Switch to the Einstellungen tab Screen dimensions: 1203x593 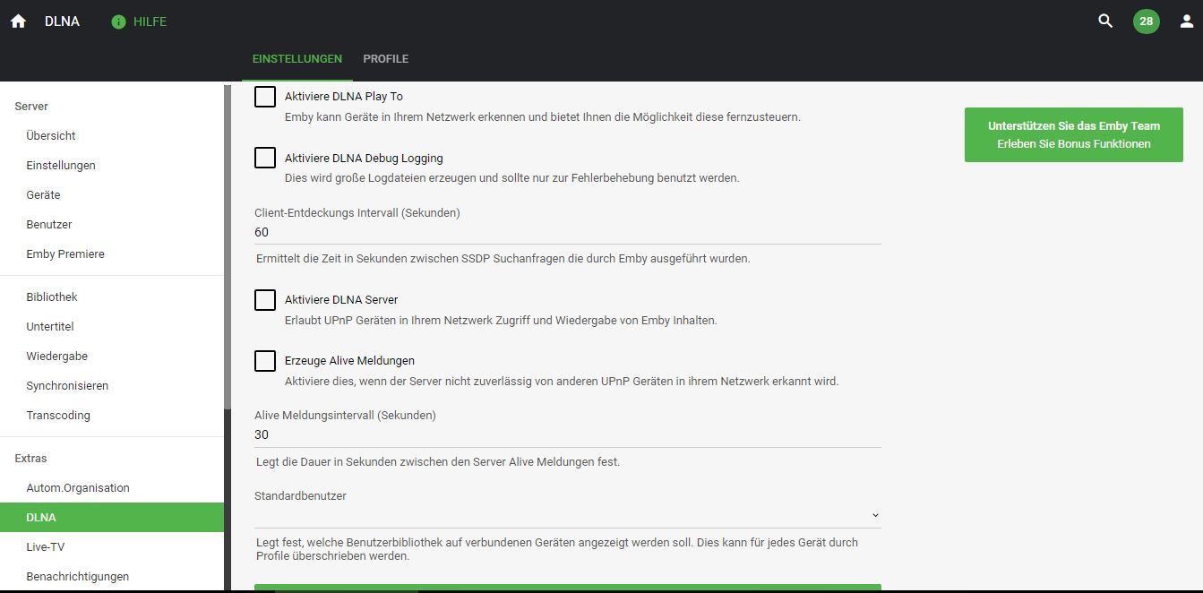(x=297, y=59)
